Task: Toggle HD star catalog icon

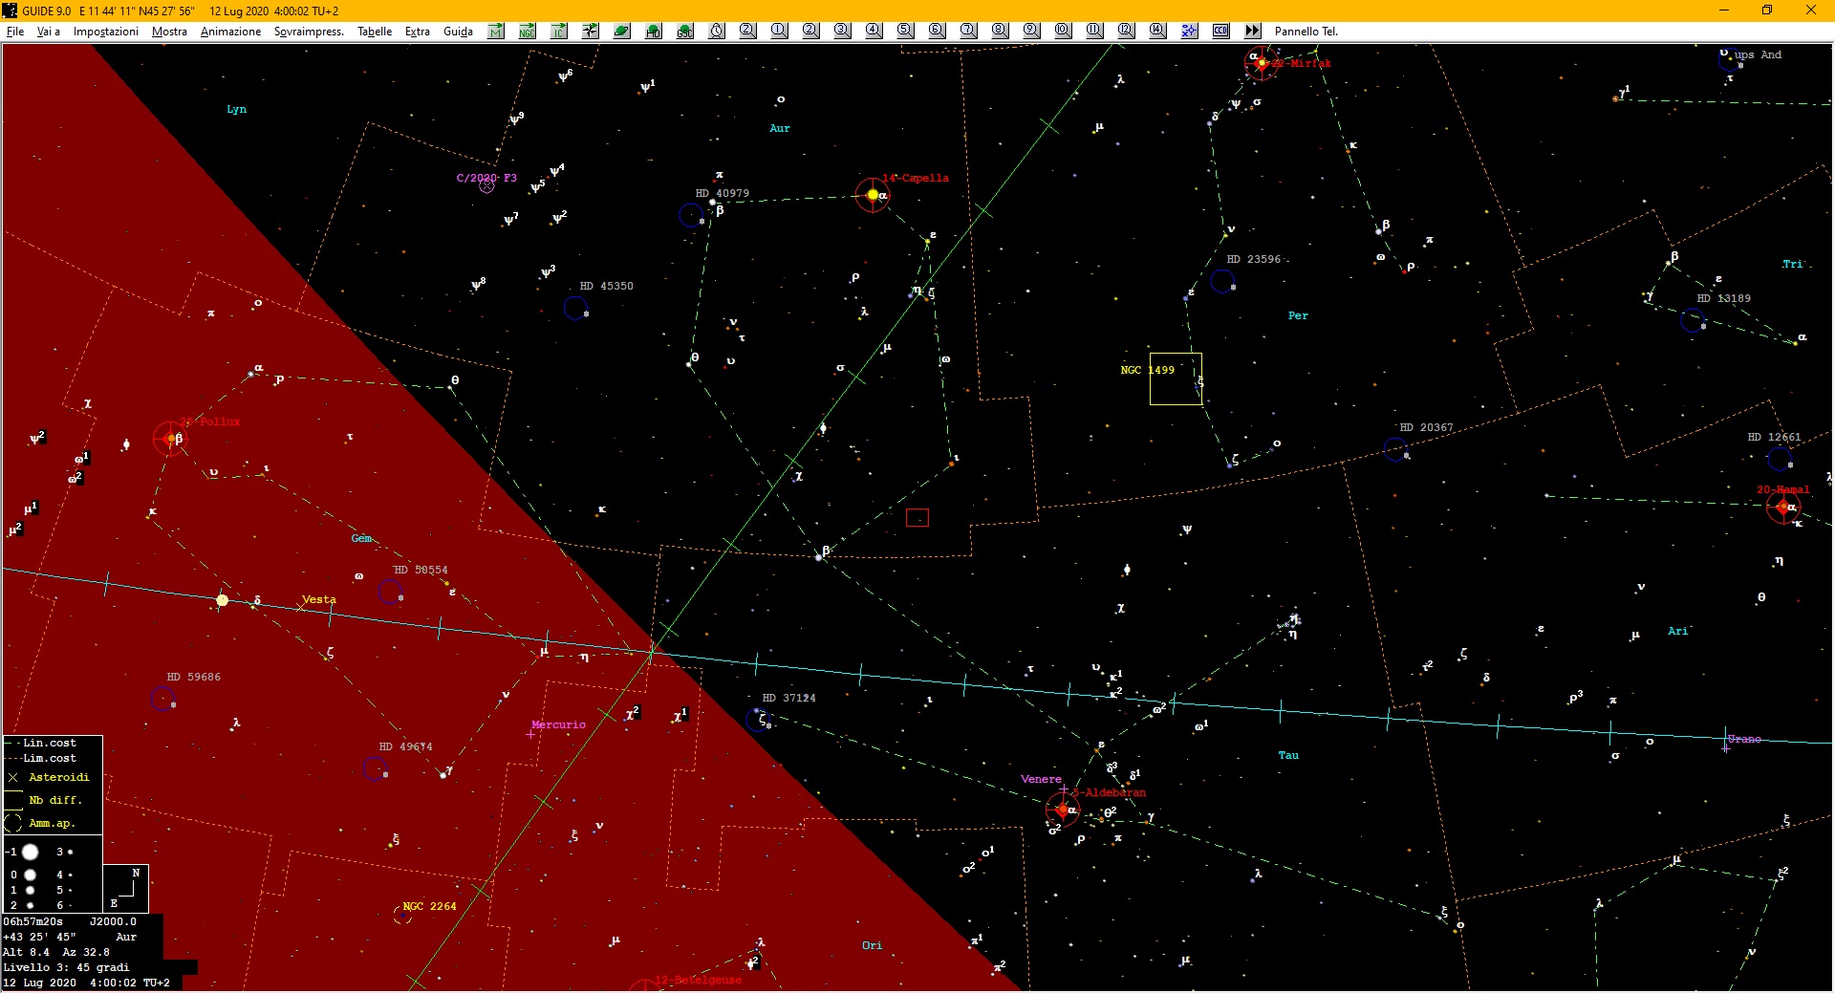Action: (654, 31)
